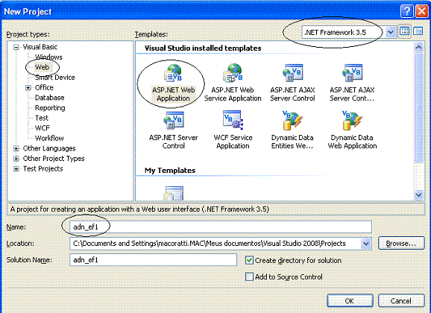Open the Location path dropdown arrow
Screen dimensions: 431x313
click(365, 244)
